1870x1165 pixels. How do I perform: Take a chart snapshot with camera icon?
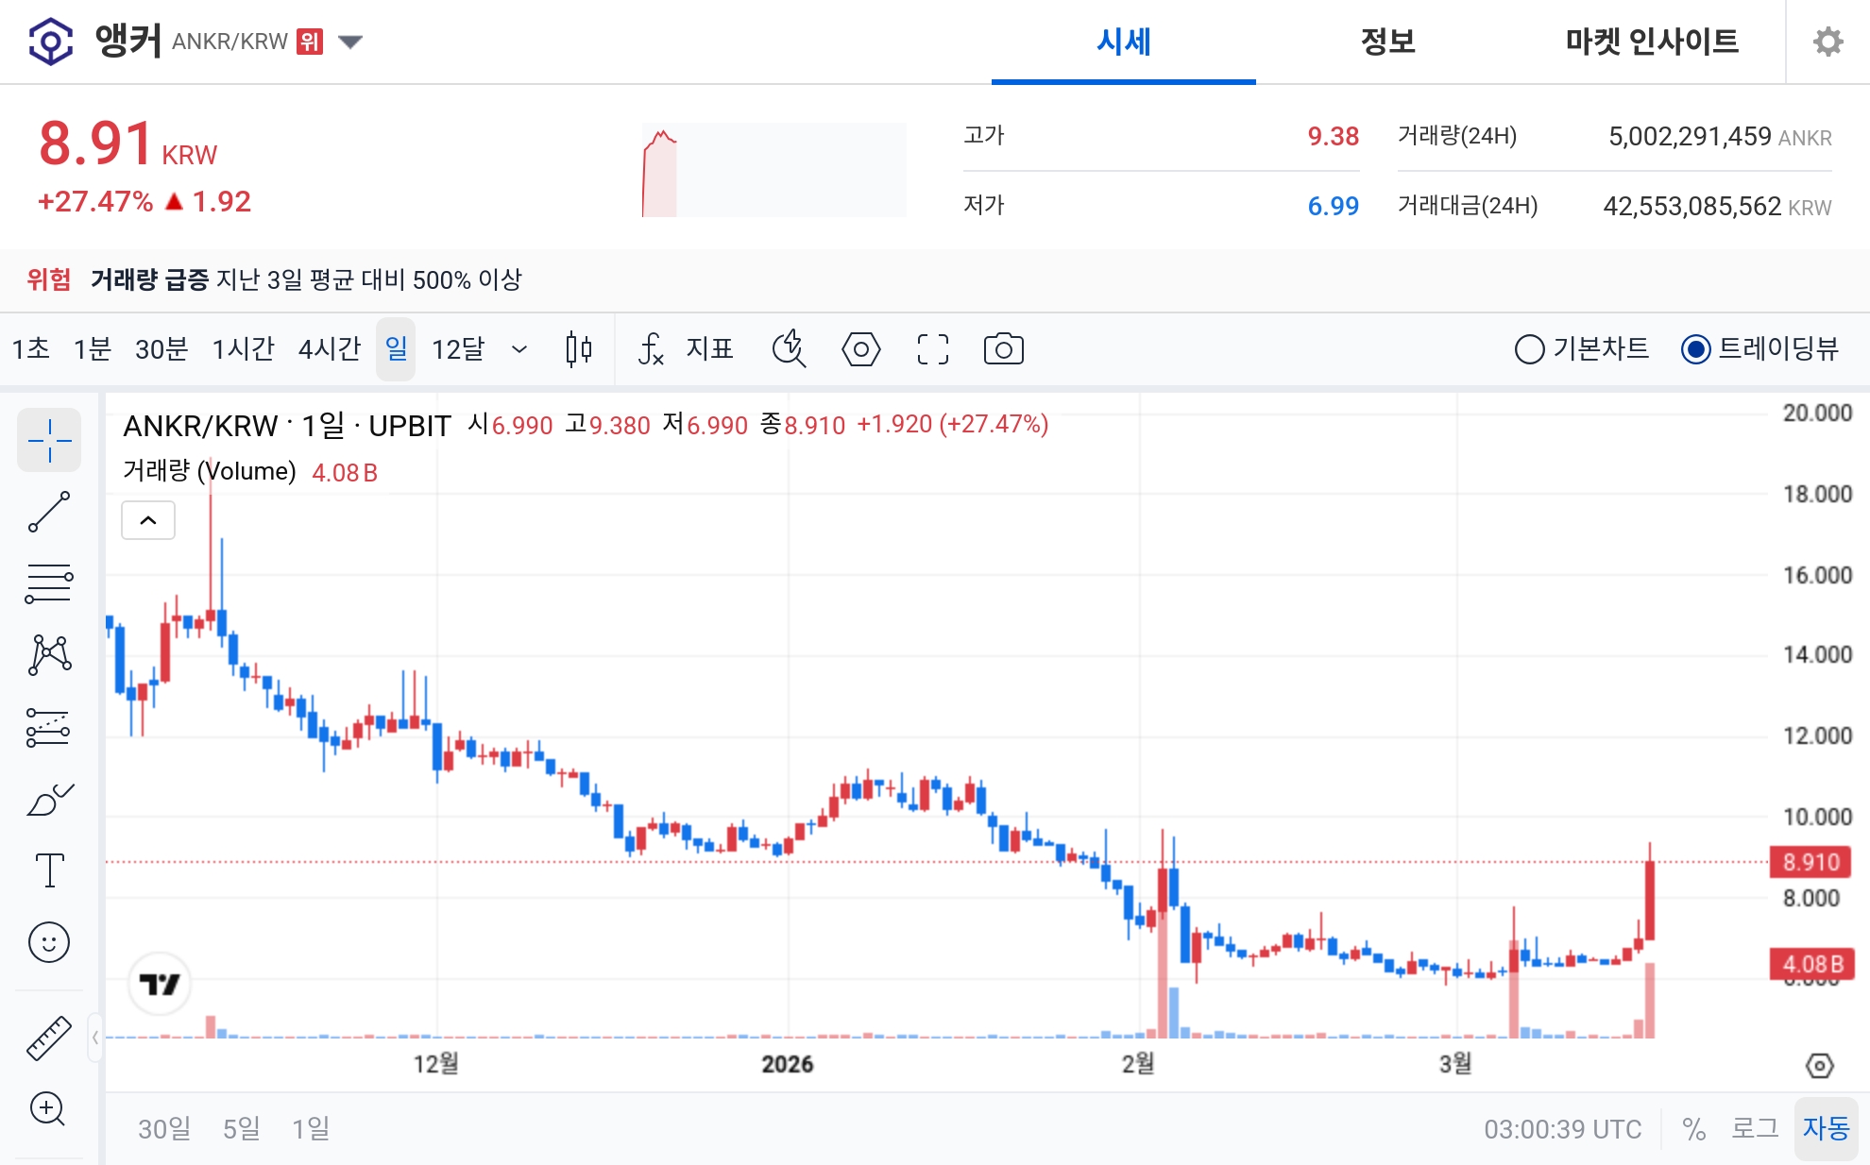tap(1004, 348)
